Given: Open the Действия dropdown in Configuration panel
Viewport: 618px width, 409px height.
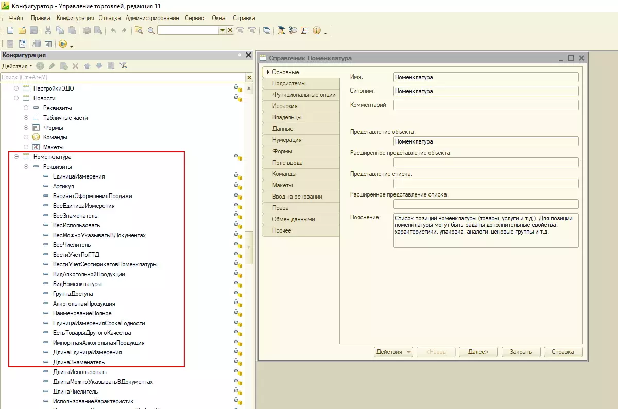Looking at the screenshot, I should [x=16, y=66].
